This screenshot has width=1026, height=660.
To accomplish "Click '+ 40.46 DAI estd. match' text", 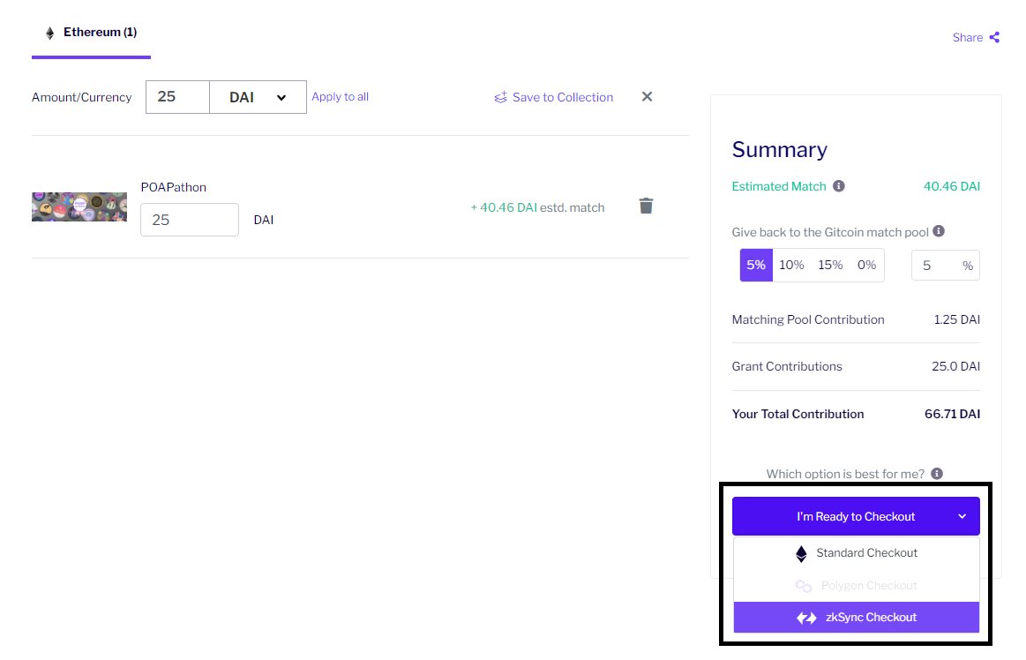I will click(537, 207).
